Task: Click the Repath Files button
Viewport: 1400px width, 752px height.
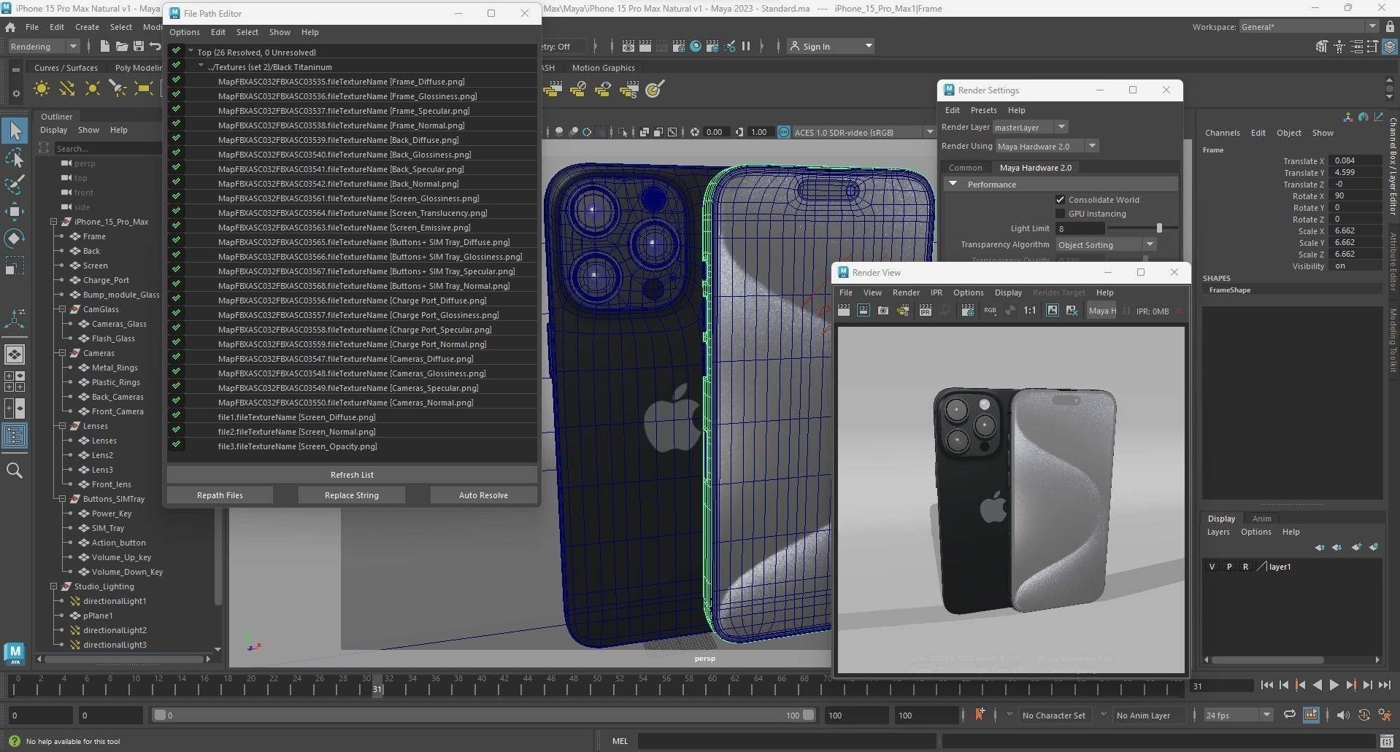Action: pyautogui.click(x=220, y=495)
